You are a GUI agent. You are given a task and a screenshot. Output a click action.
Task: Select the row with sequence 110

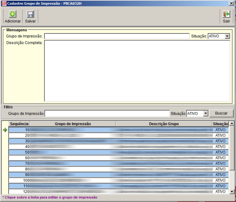click(118, 186)
